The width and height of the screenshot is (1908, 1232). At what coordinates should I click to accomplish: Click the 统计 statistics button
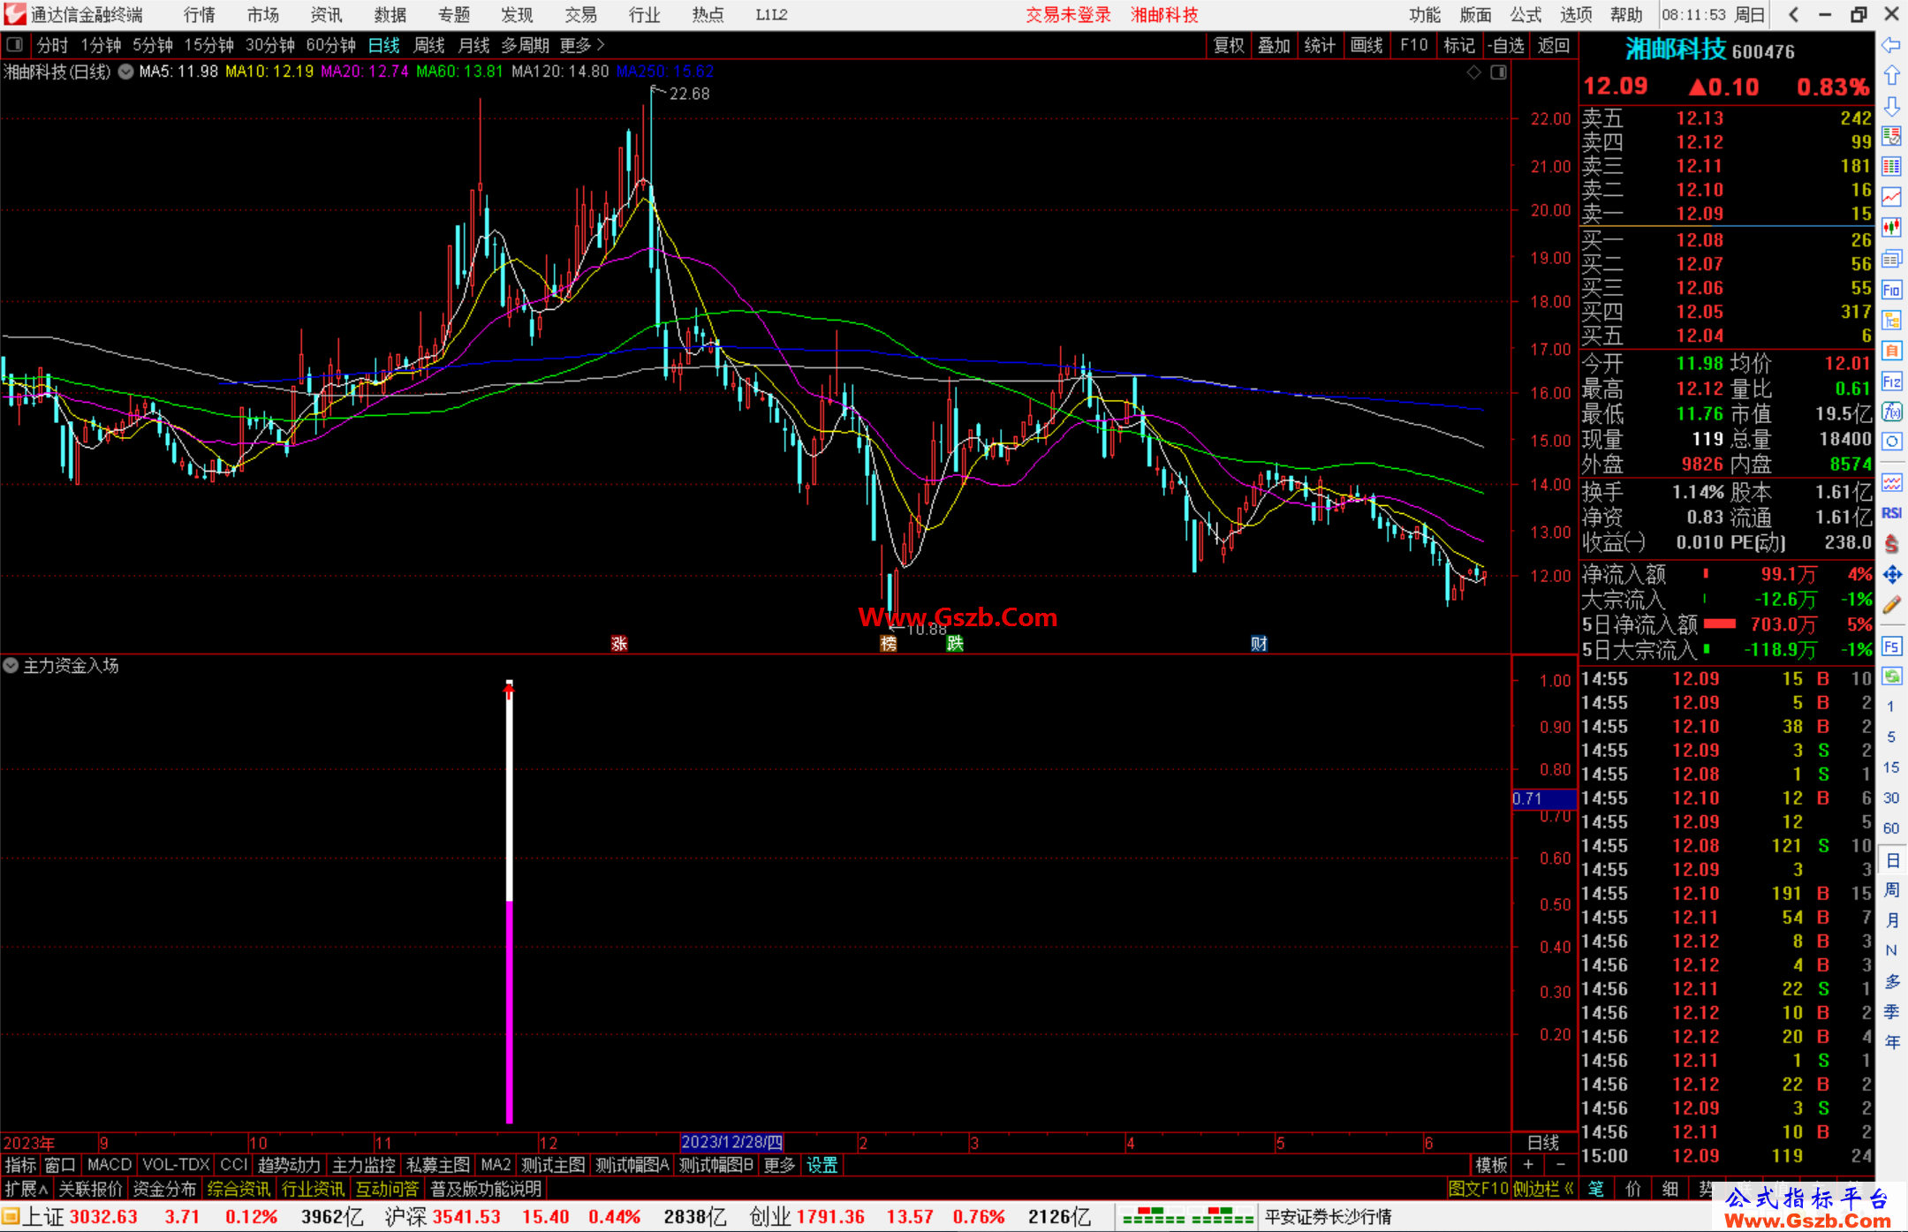(x=1320, y=45)
